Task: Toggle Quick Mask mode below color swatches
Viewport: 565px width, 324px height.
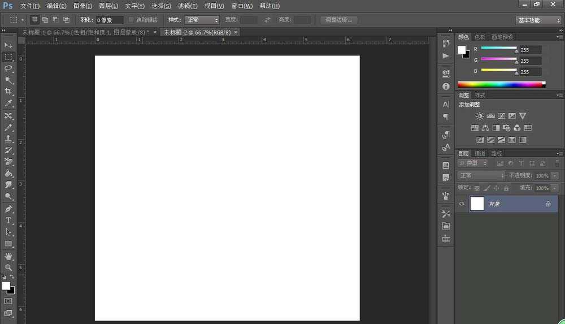Action: 8,301
